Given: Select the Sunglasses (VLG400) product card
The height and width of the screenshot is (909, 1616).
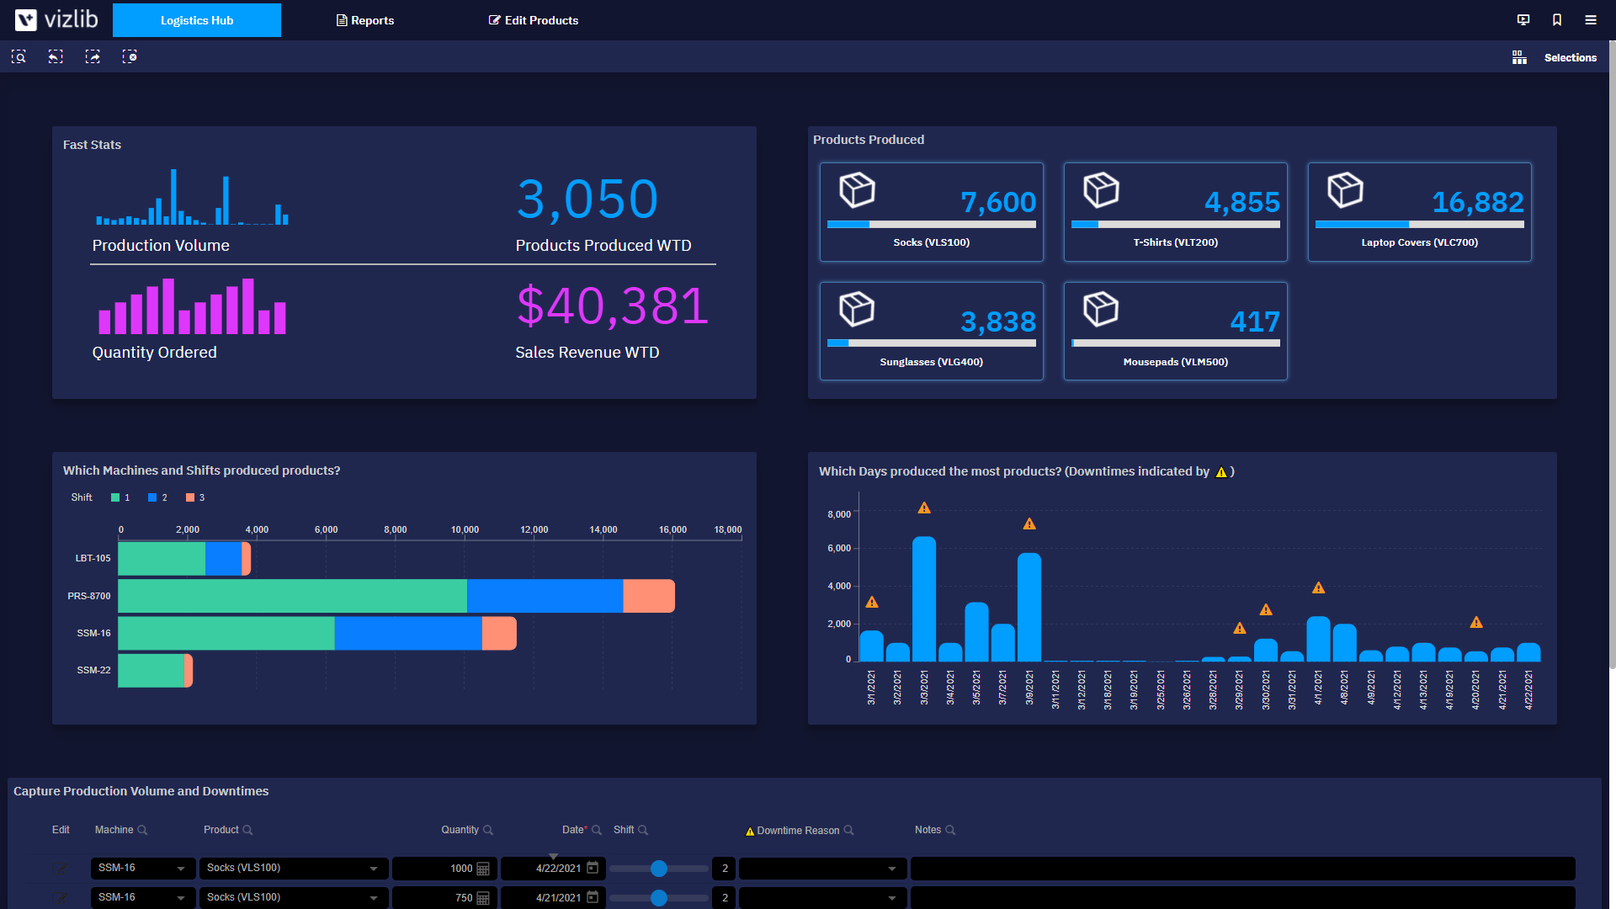Looking at the screenshot, I should [x=932, y=332].
